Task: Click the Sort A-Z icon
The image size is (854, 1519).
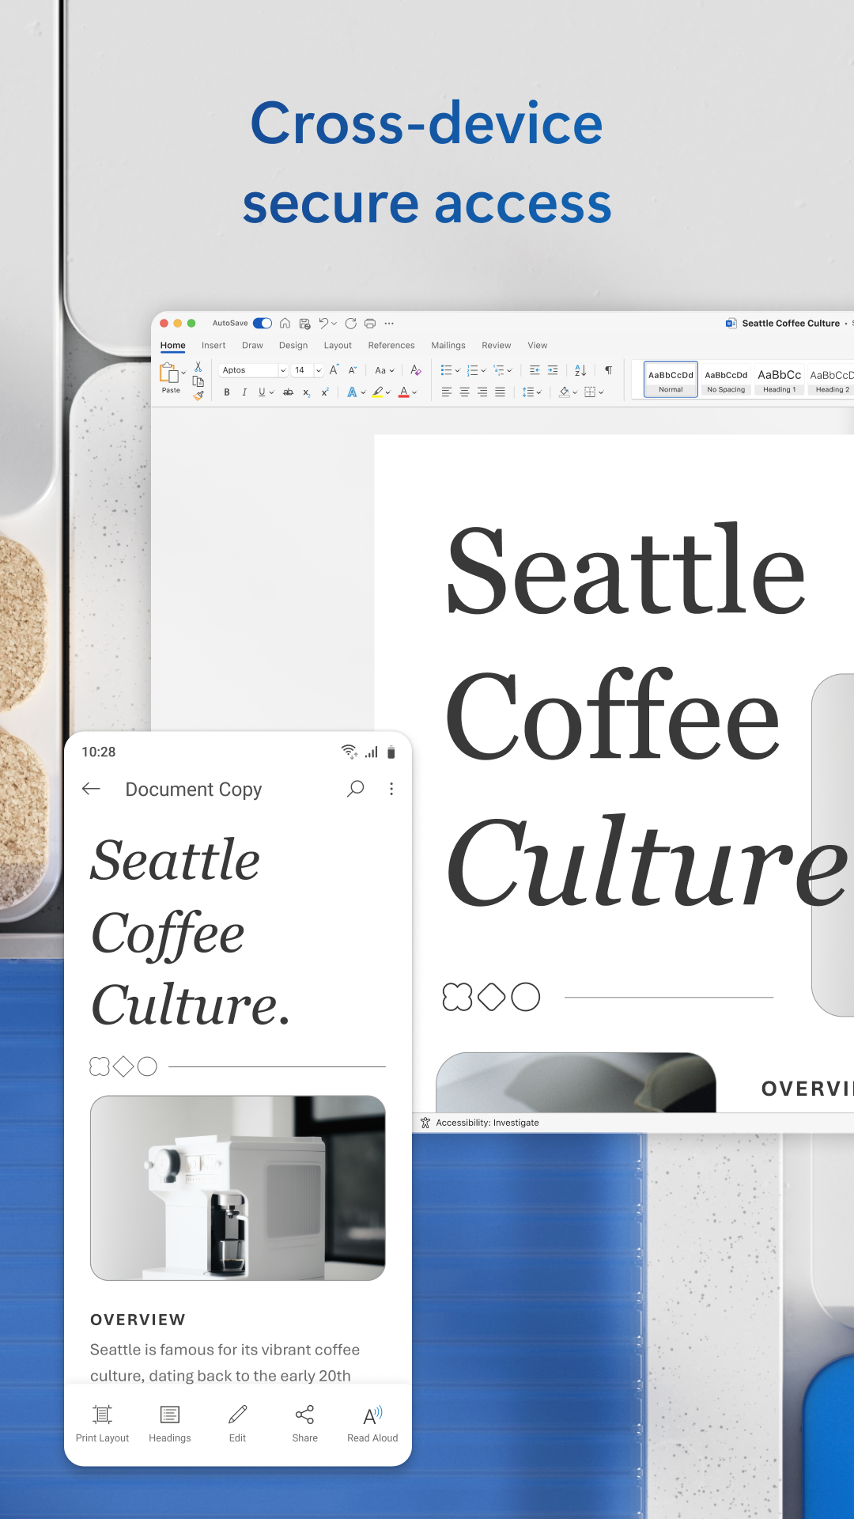Action: click(580, 370)
